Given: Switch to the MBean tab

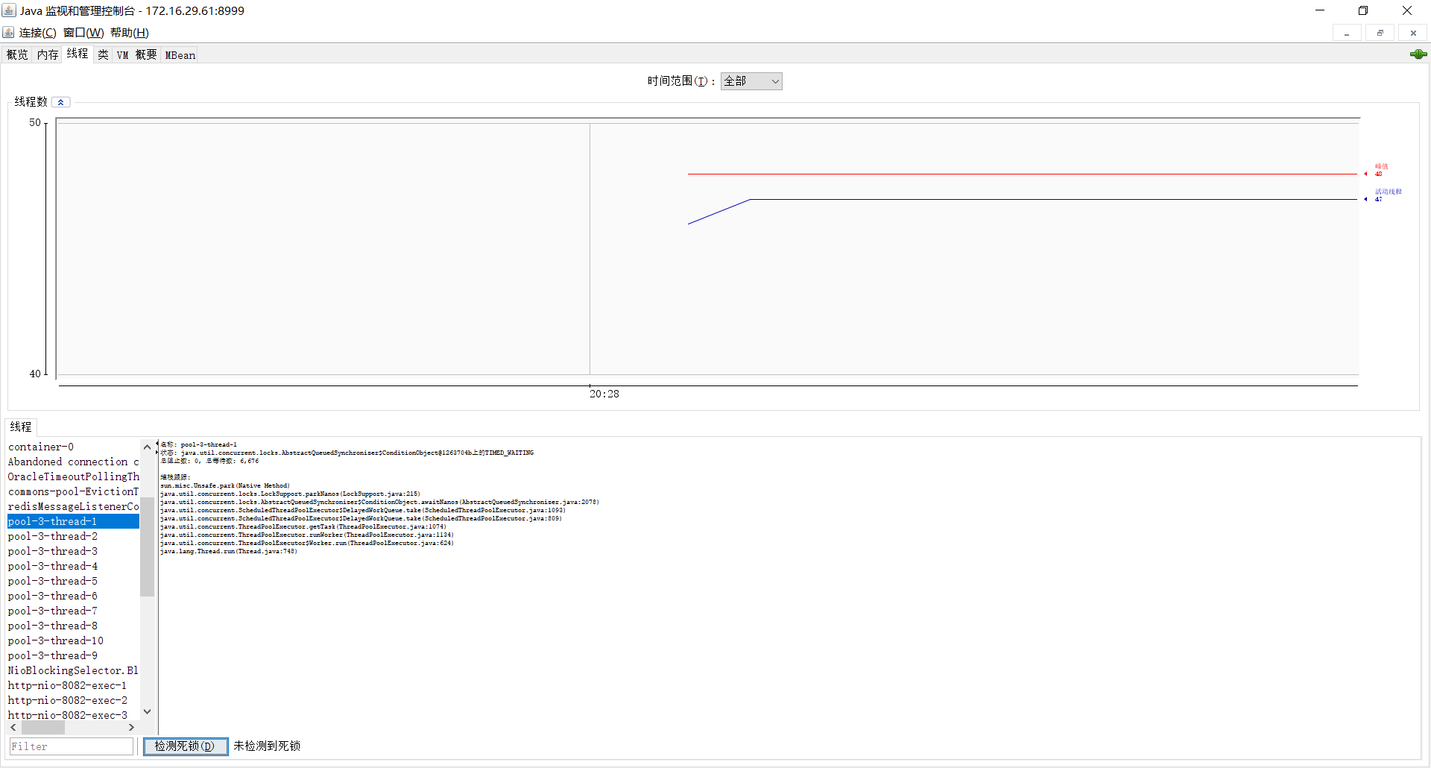Looking at the screenshot, I should point(180,55).
